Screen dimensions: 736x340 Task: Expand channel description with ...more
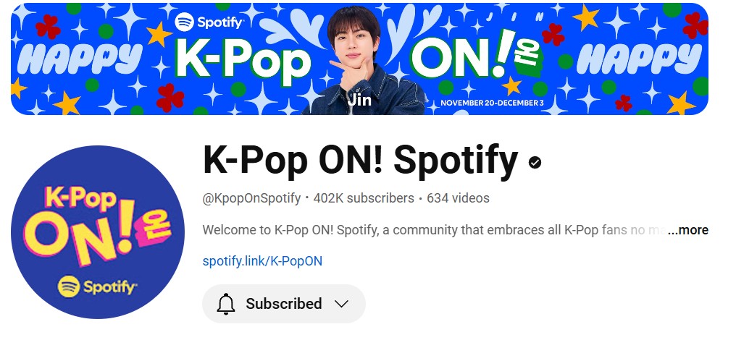pyautogui.click(x=687, y=230)
